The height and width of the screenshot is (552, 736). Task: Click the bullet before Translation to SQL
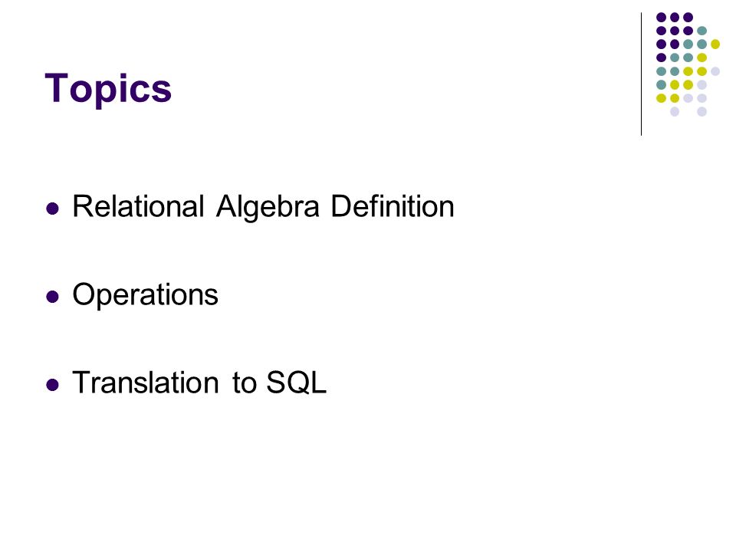(x=53, y=385)
